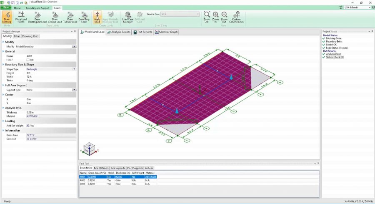The width and height of the screenshot is (375, 204).
Task: Open the Service Case combo box
Action: click(180, 14)
